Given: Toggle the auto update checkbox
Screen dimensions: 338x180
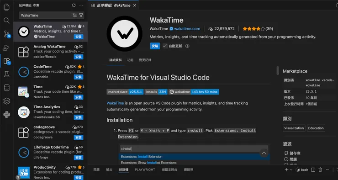Looking at the screenshot, I should [165, 46].
